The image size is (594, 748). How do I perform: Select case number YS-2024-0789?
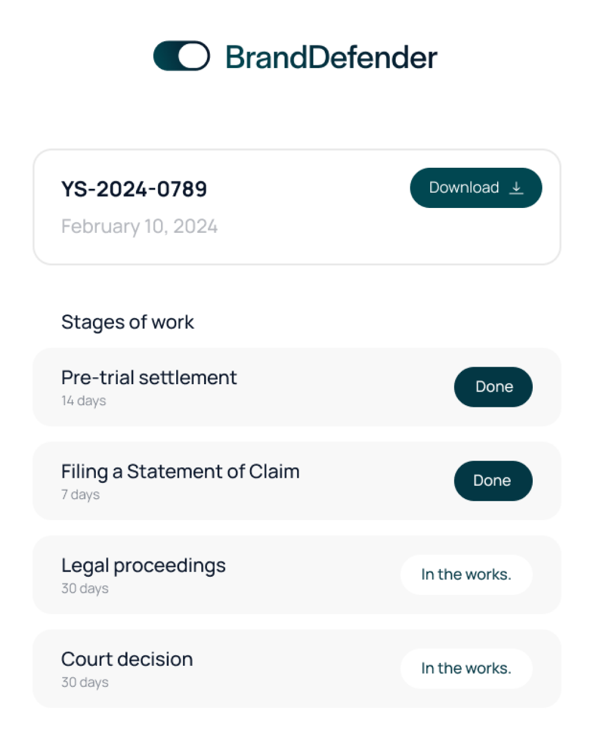134,189
